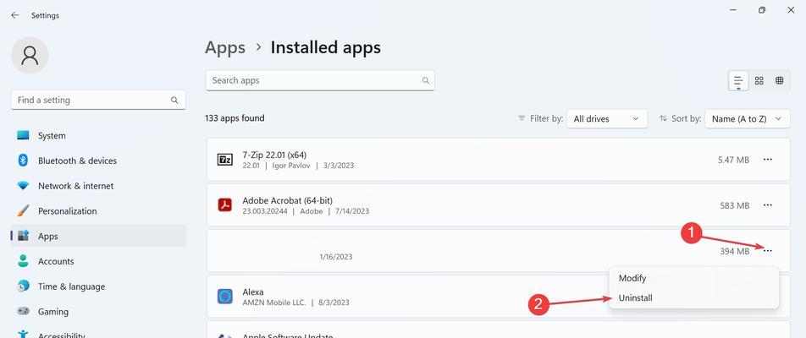Click the Alexa app name
Screen dimensions: 806x338
253,292
